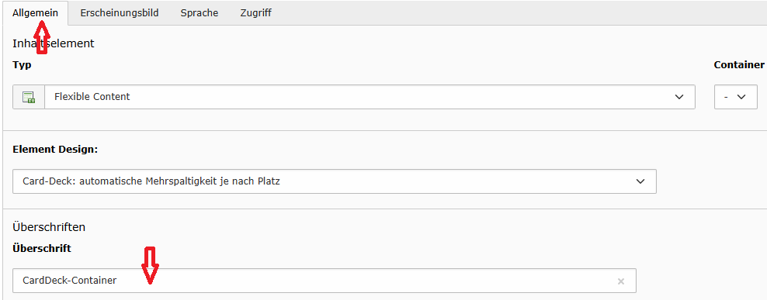The height and width of the screenshot is (300, 767).
Task: Click the chevron of the Element Design selector
Action: [640, 181]
